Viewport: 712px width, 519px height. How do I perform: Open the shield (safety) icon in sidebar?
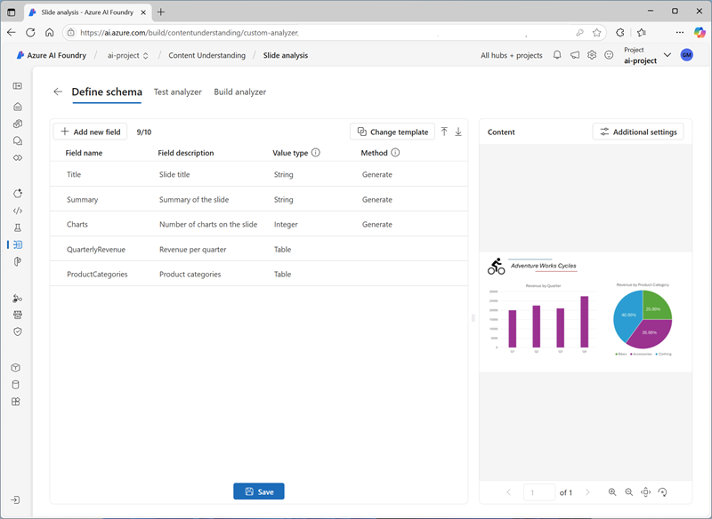[17, 331]
